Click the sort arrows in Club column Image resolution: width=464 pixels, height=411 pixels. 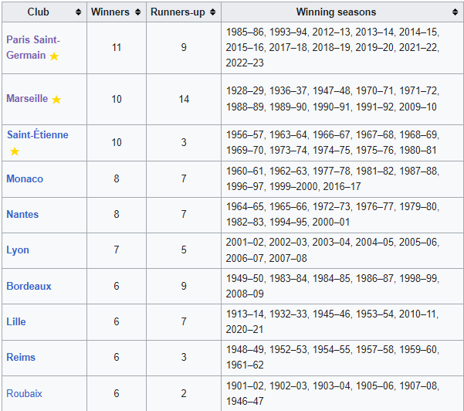(x=78, y=12)
